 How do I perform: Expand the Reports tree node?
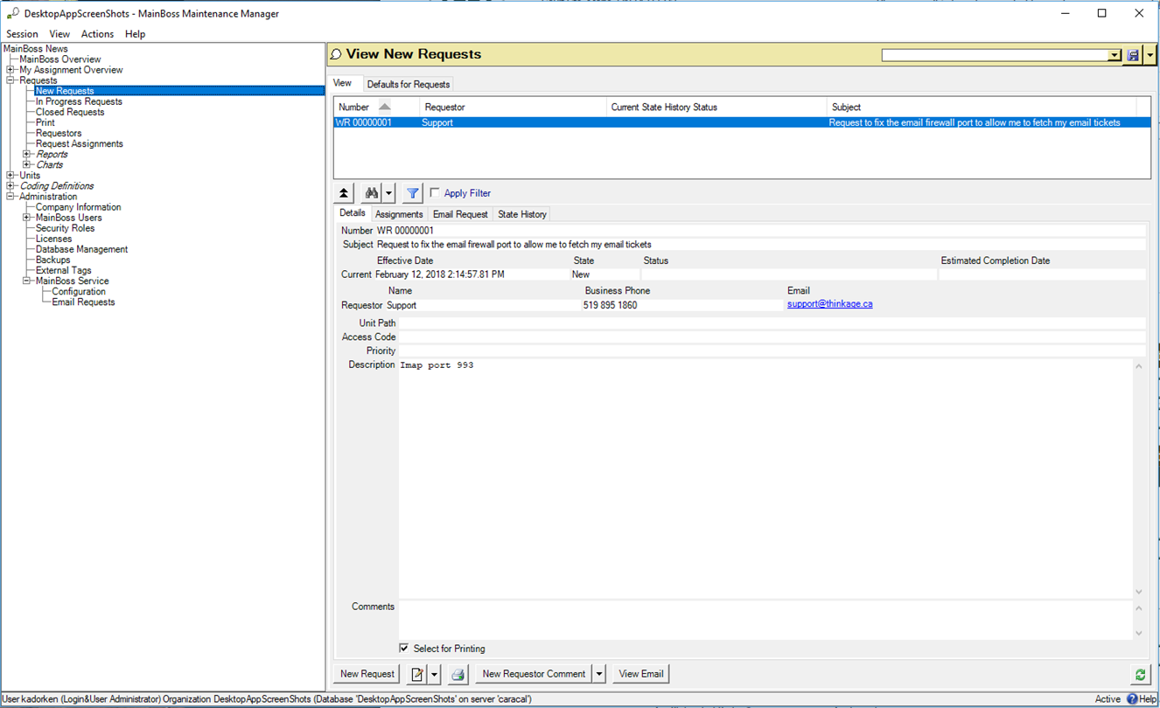coord(27,155)
